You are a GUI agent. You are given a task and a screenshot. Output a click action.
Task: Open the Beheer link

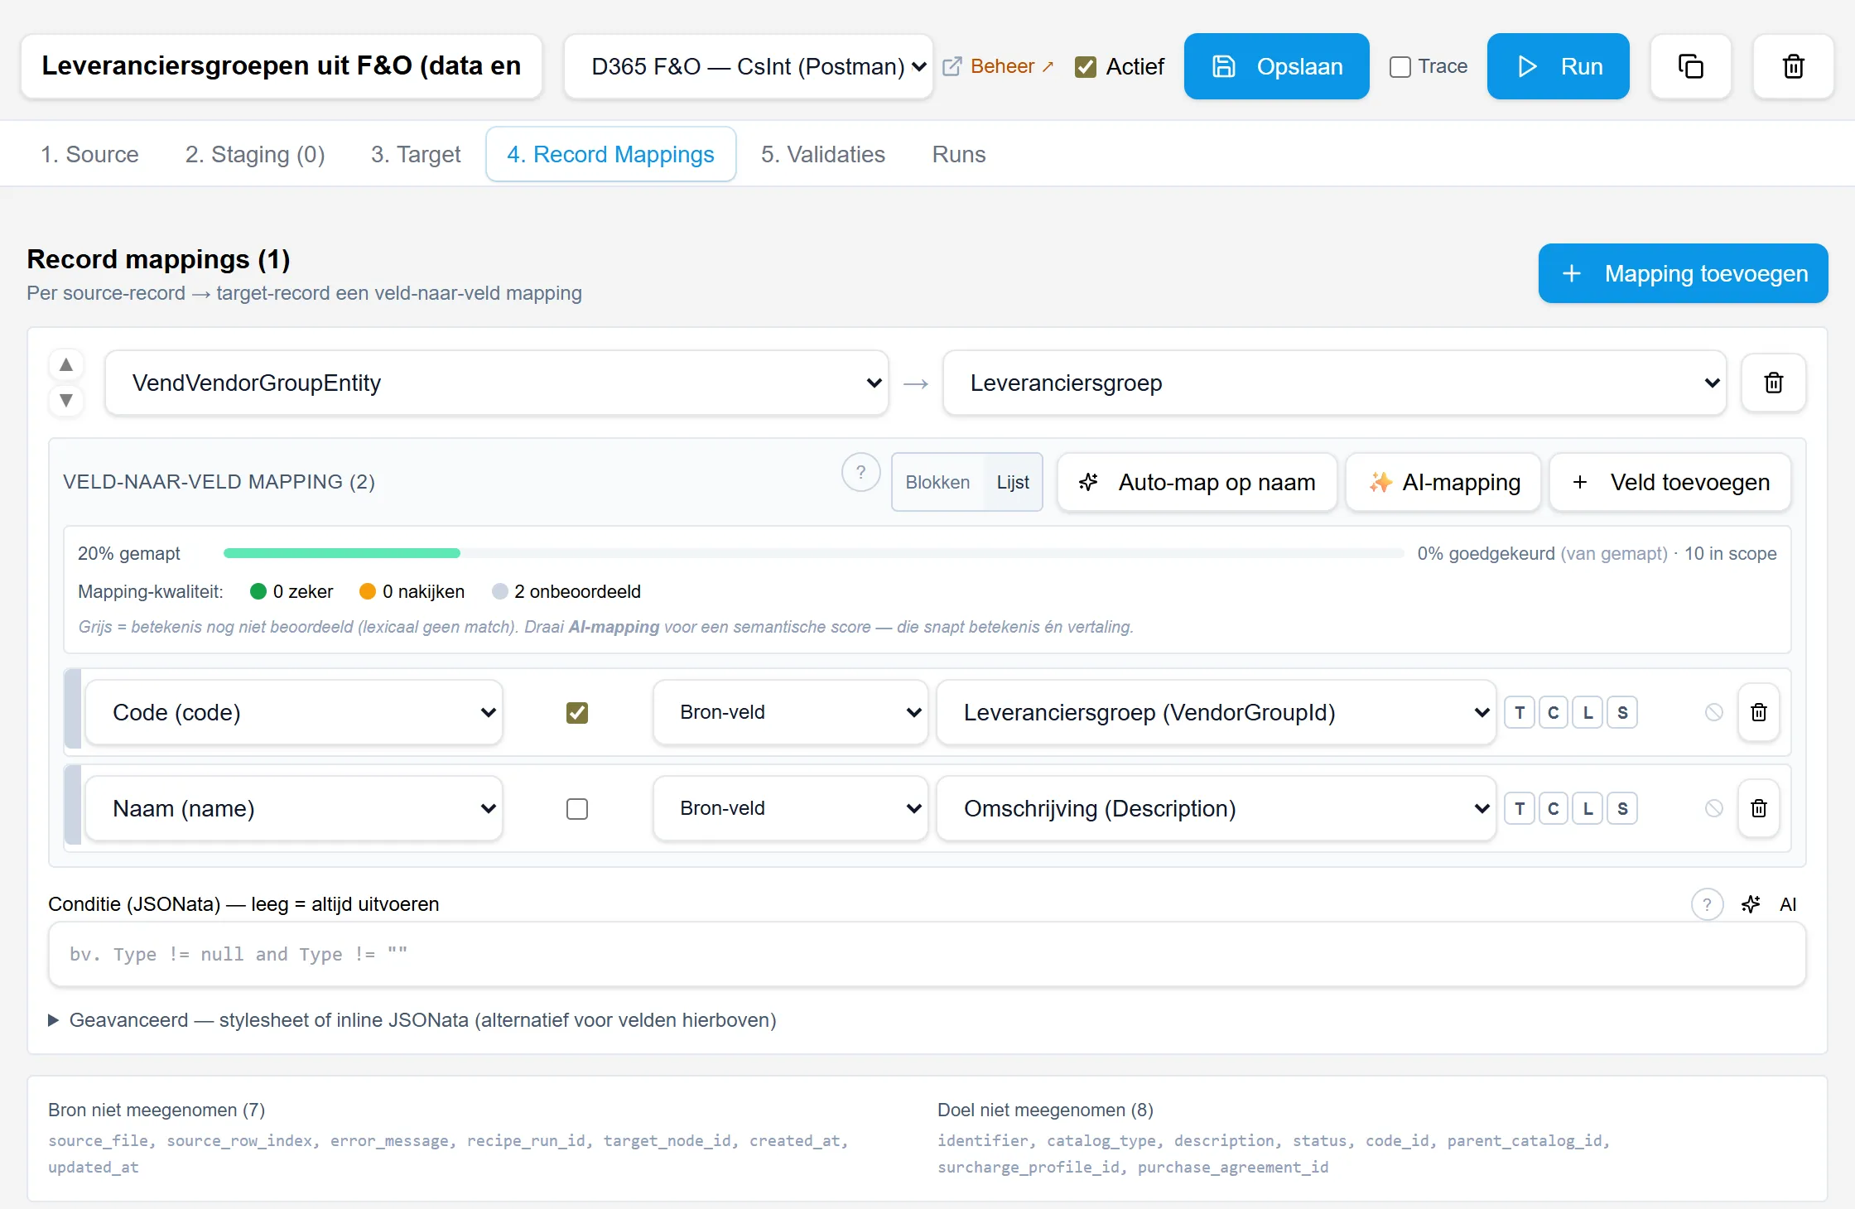coord(999,66)
